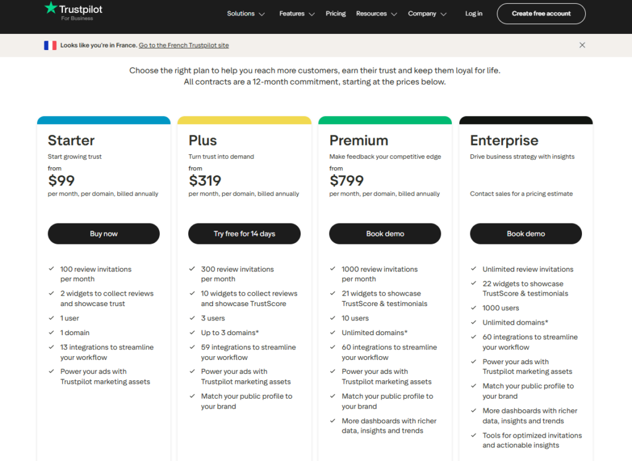
Task: Click the $799 Premium price
Action: [x=347, y=181]
